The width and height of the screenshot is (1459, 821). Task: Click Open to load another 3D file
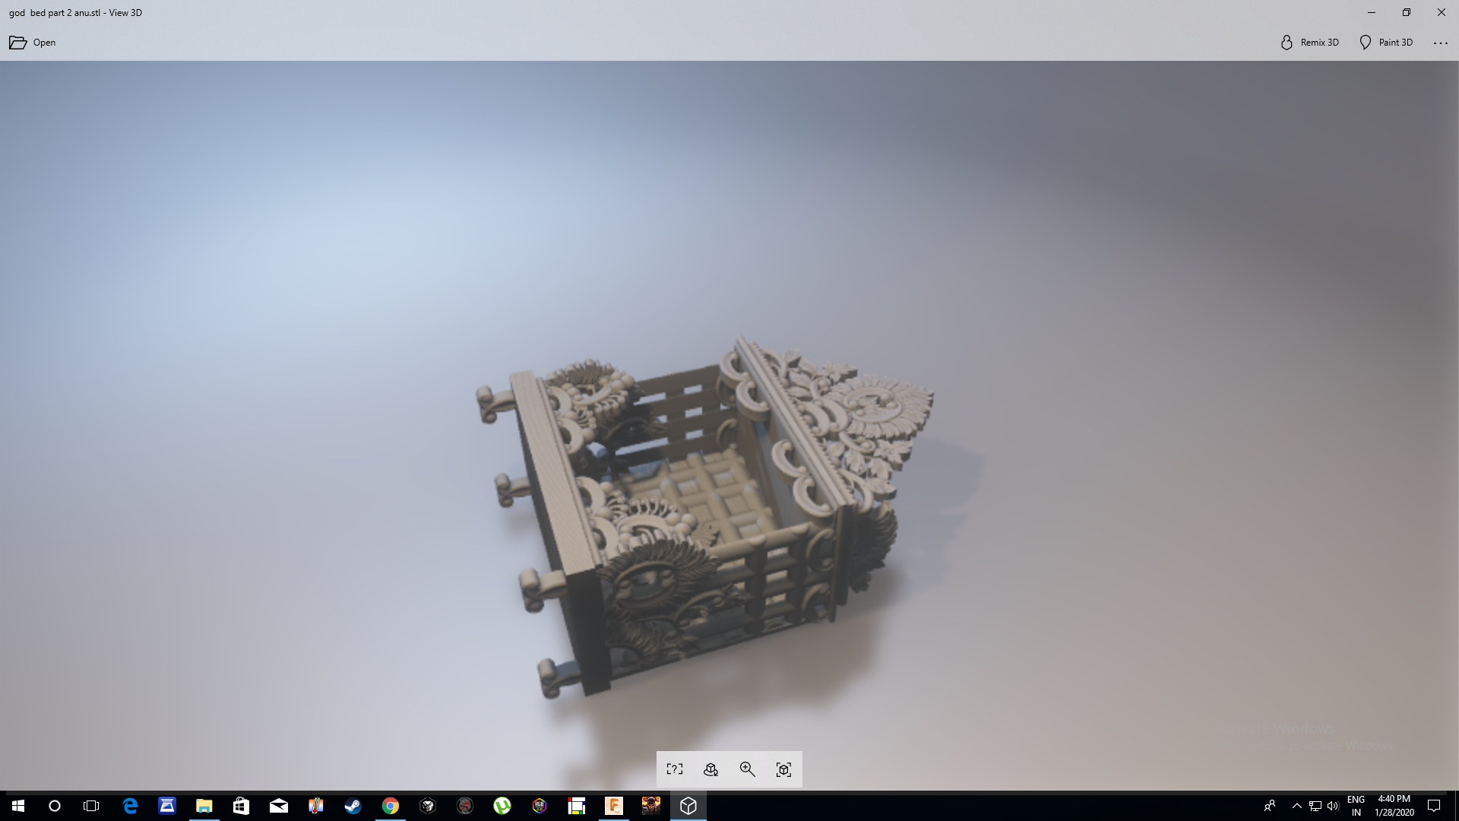point(32,43)
